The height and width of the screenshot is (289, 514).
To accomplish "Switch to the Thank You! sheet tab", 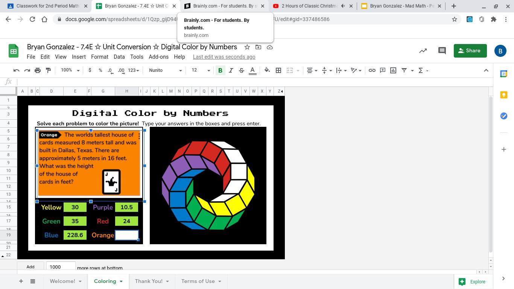I will click(x=149, y=281).
